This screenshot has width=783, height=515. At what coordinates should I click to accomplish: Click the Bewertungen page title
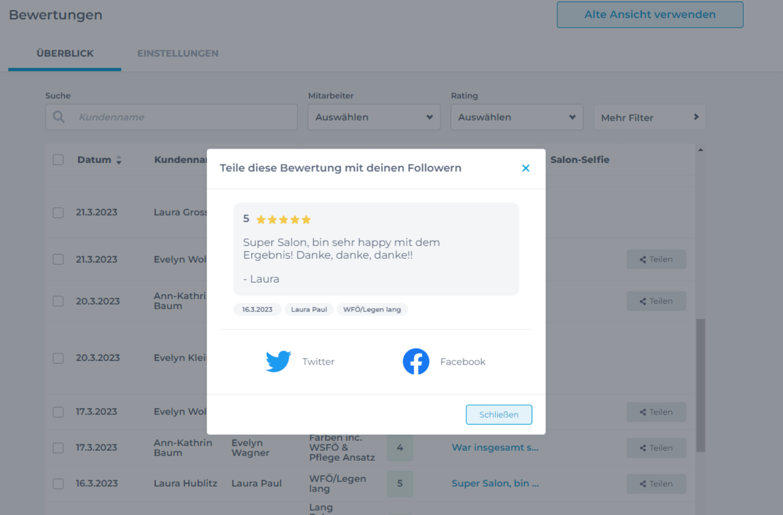tap(56, 15)
